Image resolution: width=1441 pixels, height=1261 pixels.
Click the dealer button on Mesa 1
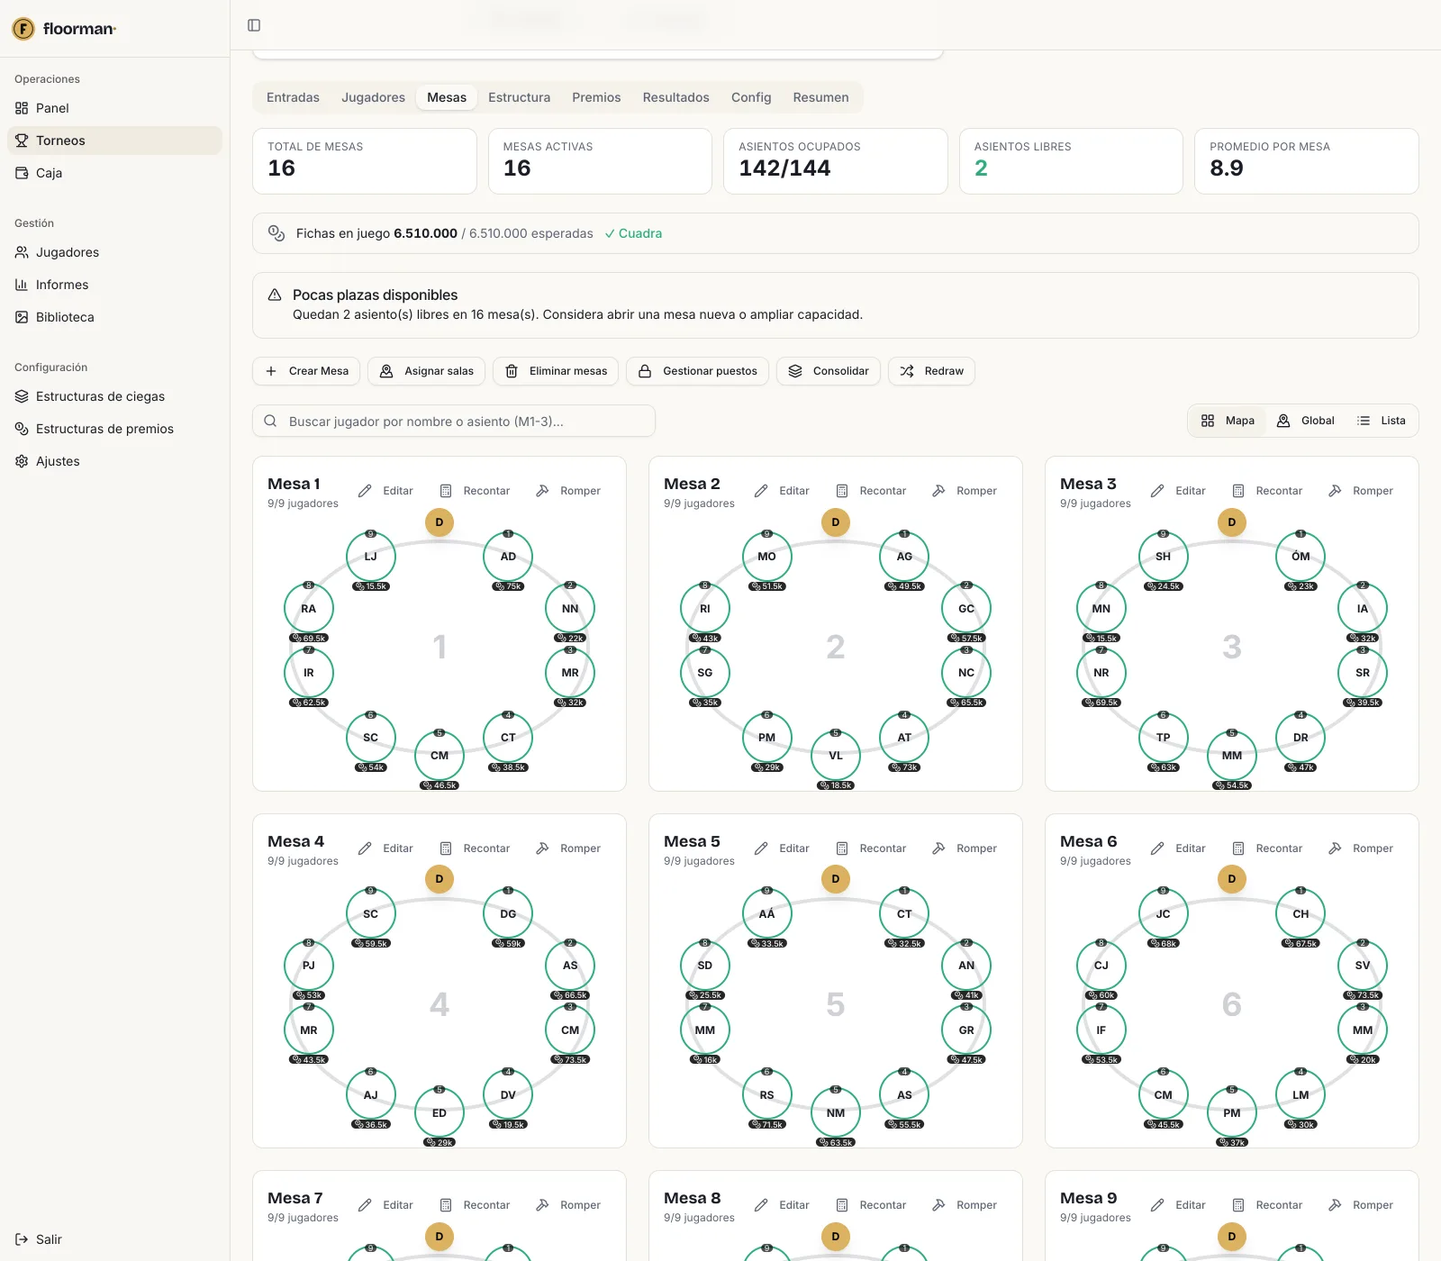pos(440,522)
